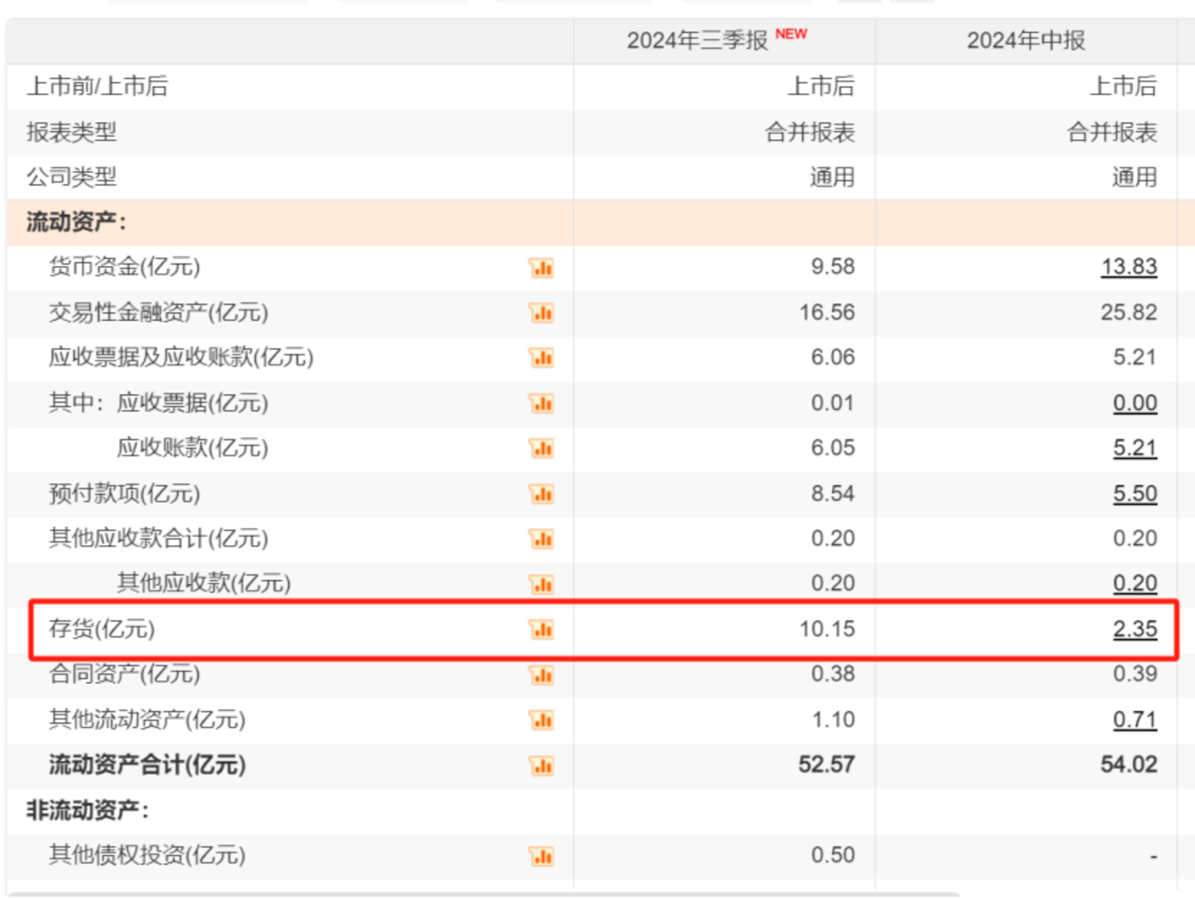This screenshot has width=1195, height=898.
Task: Click chart icon beside 交易性金融资产
Action: click(x=541, y=313)
